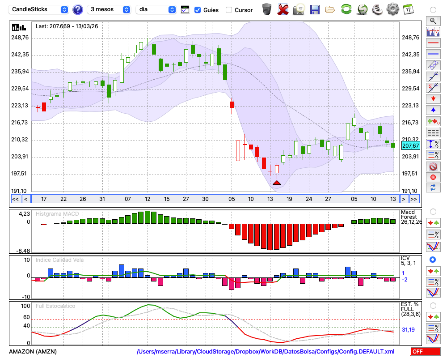Click the green circular refresh arrows icon

(x=346, y=9)
